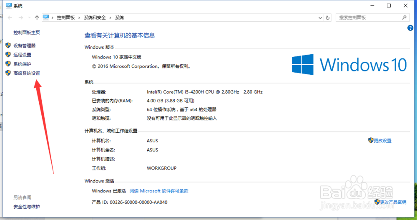Click 更改产品密钥 (Change product key) link
417x220 pixels.
(x=393, y=202)
